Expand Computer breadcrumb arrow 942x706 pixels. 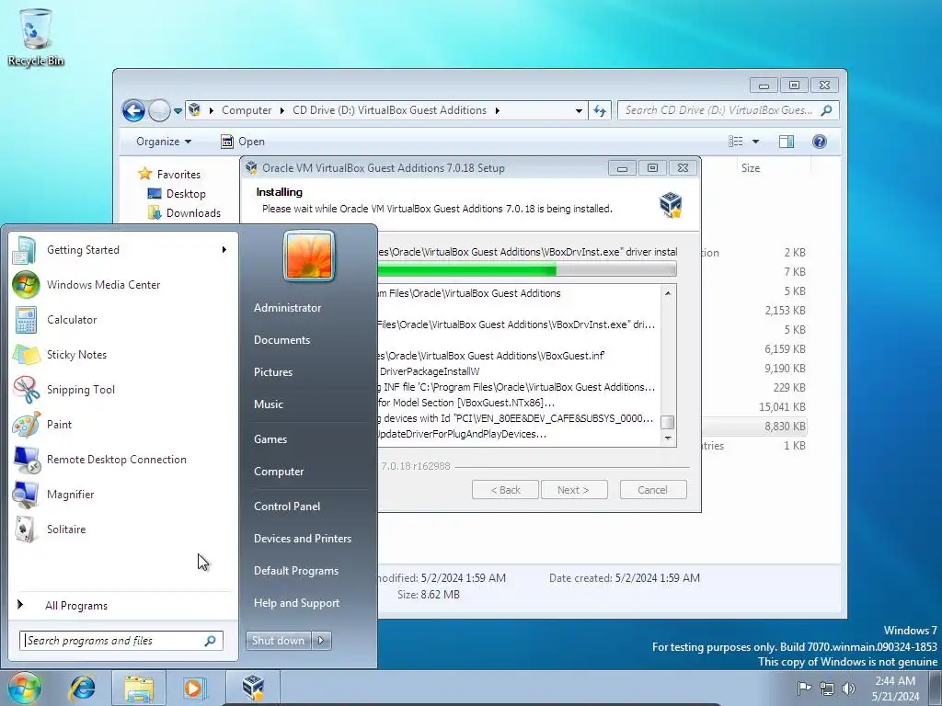click(x=281, y=110)
